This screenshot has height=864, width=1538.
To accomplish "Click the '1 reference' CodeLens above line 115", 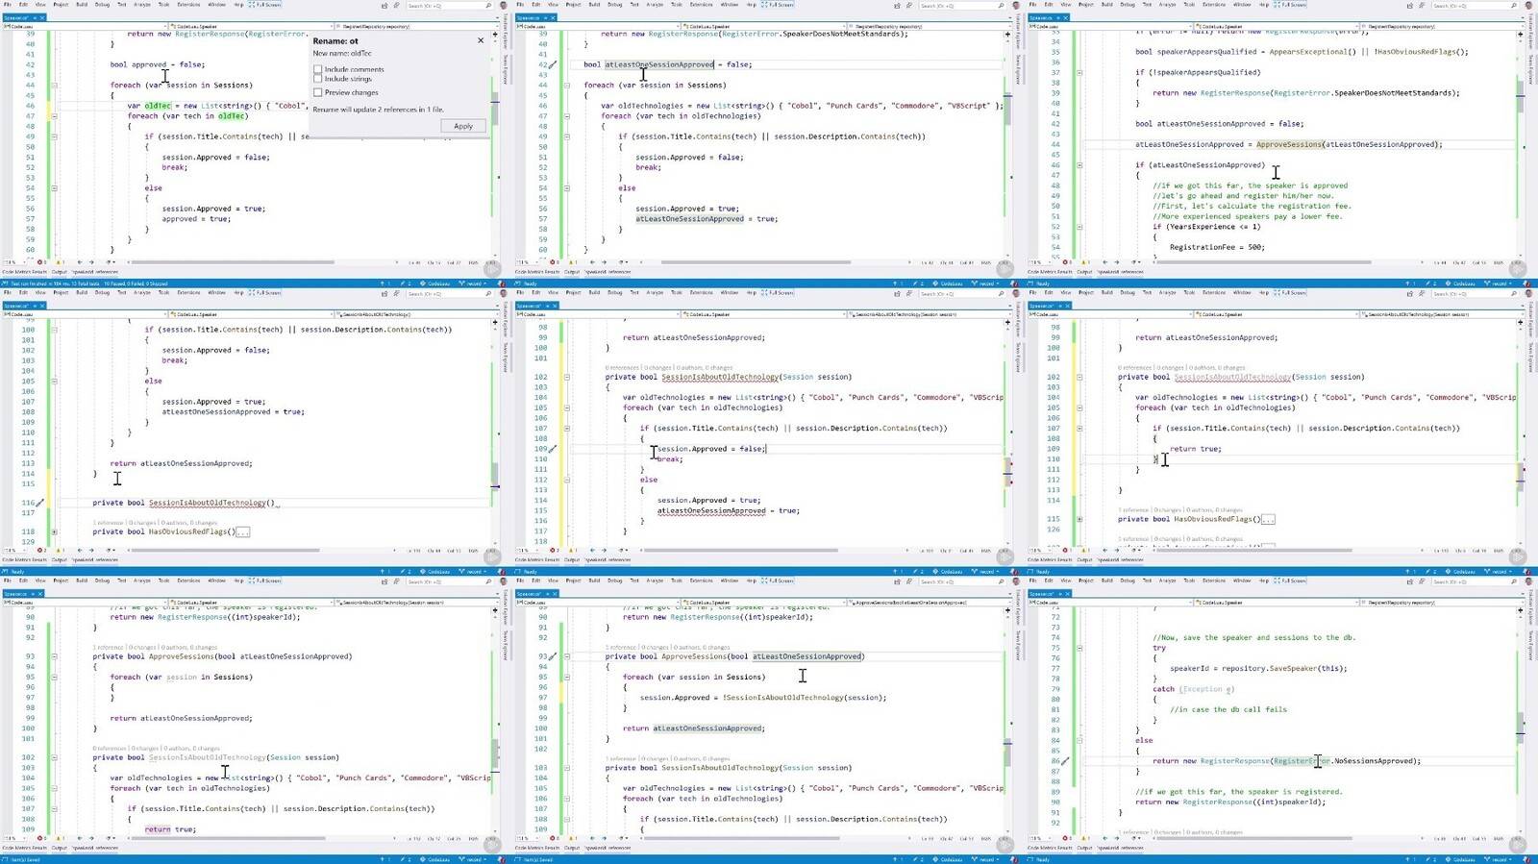I will pos(1131,510).
